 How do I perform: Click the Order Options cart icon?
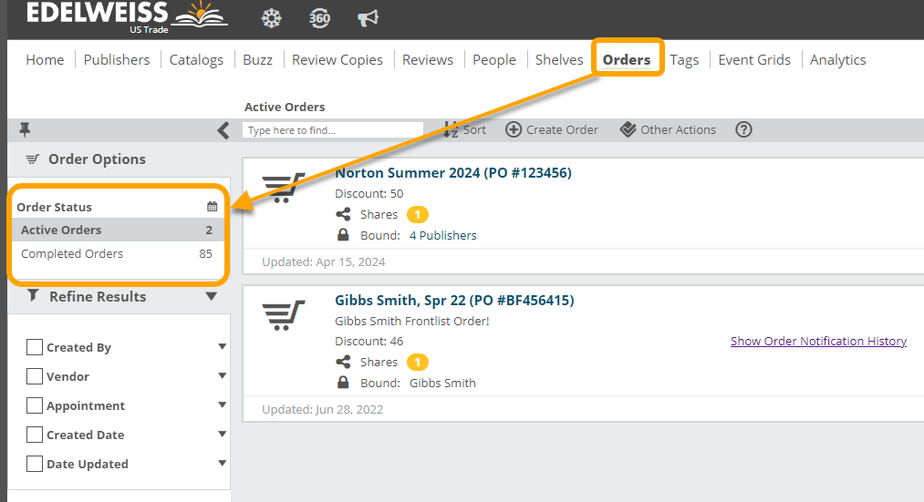(33, 159)
